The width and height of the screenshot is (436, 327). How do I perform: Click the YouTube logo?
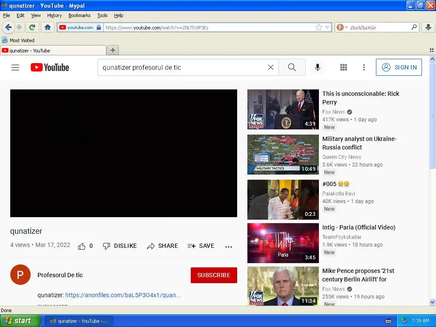[50, 67]
